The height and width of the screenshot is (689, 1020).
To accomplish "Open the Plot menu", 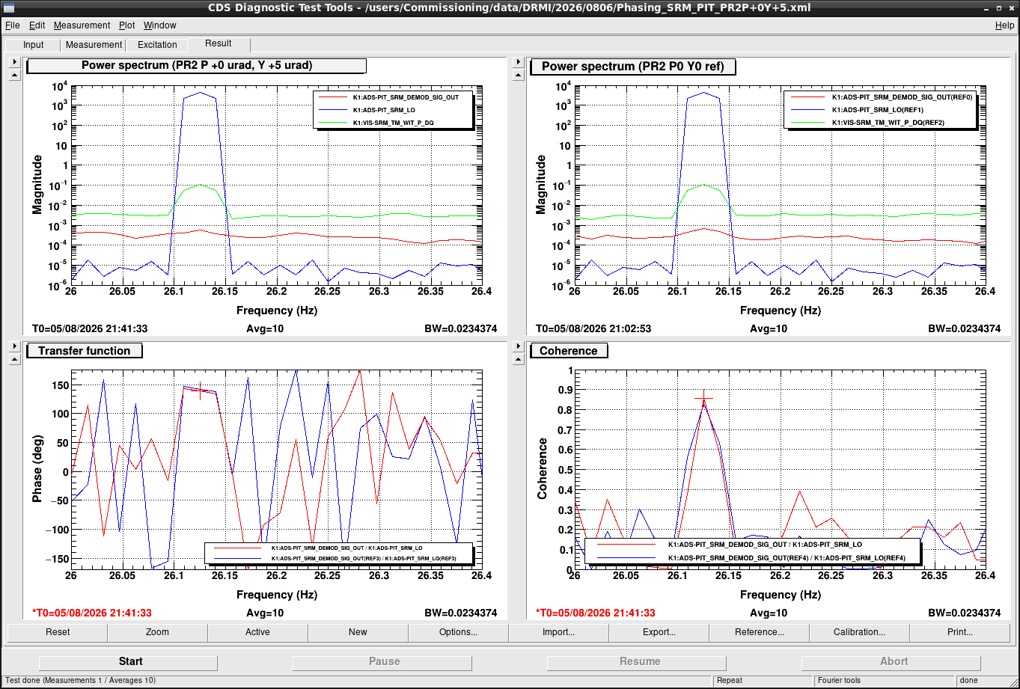I will [x=126, y=25].
